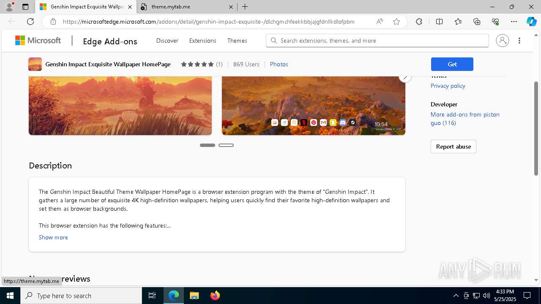Image resolution: width=541 pixels, height=304 pixels.
Task: Focus the search extensions and themes field
Action: point(377,41)
